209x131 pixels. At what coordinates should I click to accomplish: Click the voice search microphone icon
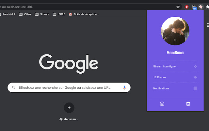(x=124, y=87)
